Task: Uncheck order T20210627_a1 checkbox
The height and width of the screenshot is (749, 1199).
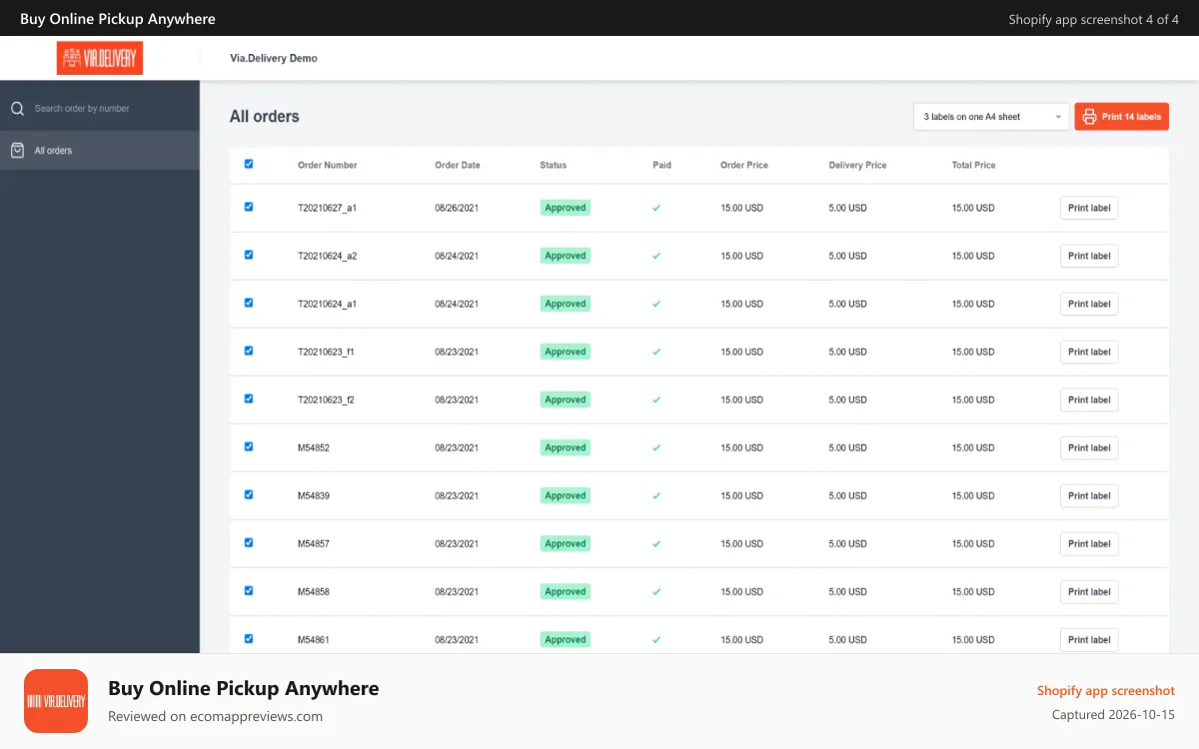Action: (x=249, y=207)
